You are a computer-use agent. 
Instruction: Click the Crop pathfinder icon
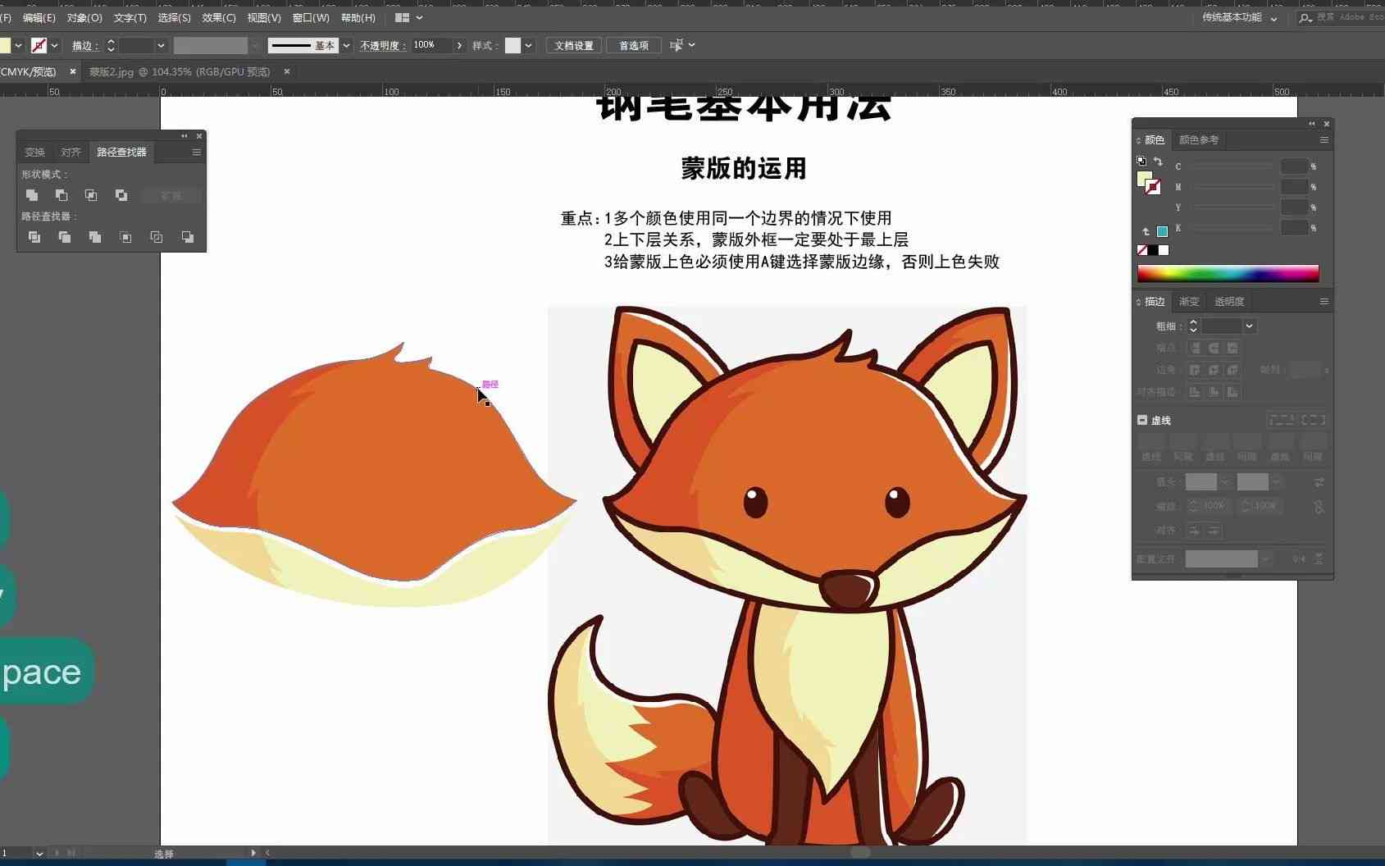[125, 237]
